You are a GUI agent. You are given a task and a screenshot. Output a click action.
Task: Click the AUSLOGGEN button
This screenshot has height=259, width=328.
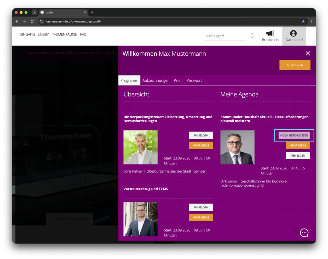(x=295, y=65)
